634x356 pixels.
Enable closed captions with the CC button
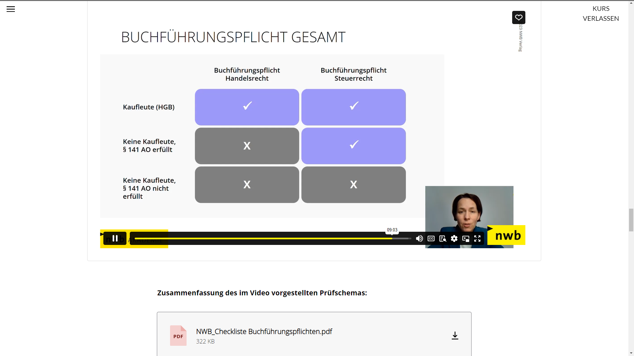[431, 238]
